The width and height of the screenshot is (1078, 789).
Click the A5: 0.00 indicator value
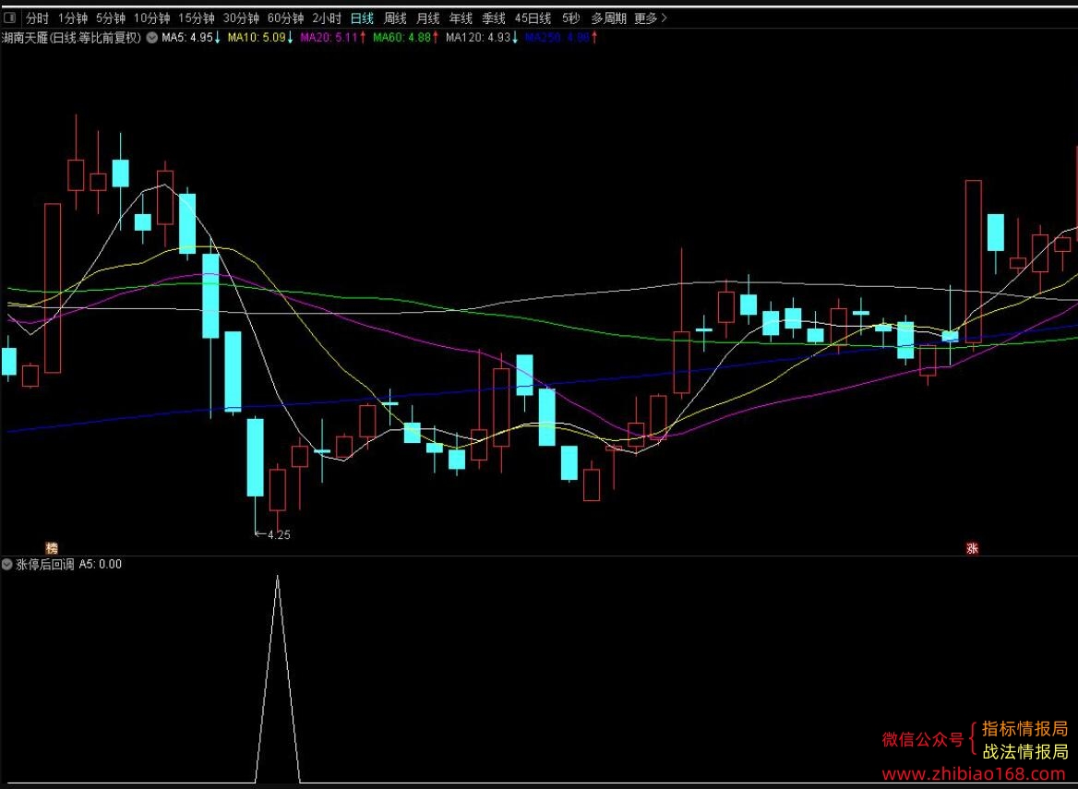(x=101, y=564)
